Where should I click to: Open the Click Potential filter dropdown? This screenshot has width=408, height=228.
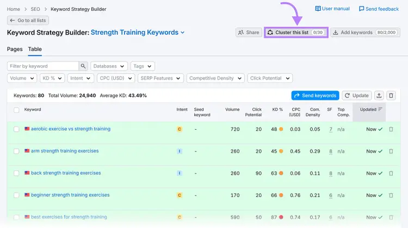[x=270, y=78]
